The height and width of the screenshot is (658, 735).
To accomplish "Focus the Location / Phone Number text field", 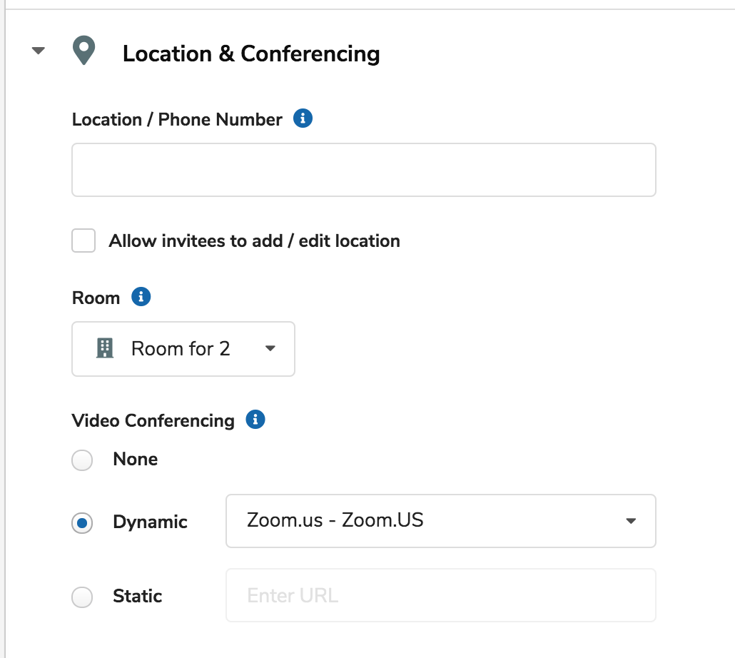I will click(364, 170).
